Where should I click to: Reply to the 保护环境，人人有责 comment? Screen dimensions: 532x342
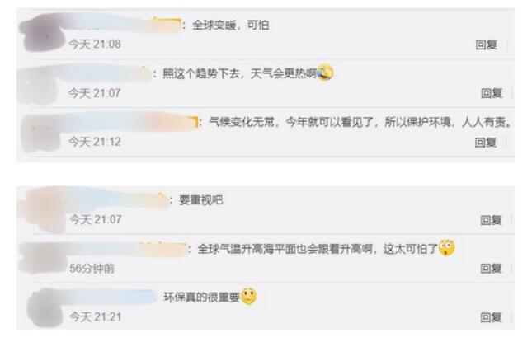pos(486,142)
